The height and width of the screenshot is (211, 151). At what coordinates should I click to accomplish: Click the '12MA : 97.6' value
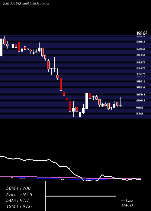point(19,206)
